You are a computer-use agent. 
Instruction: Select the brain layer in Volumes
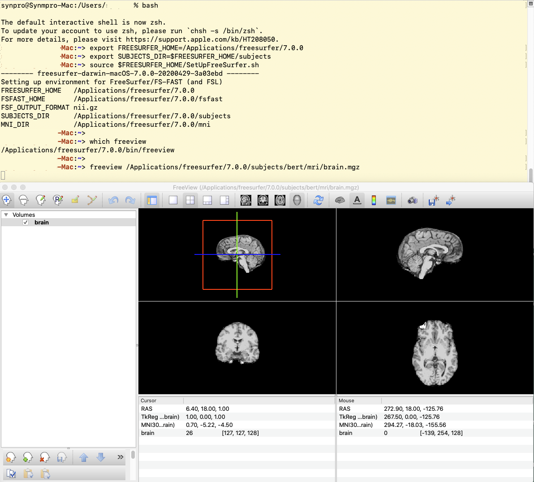pyautogui.click(x=42, y=222)
